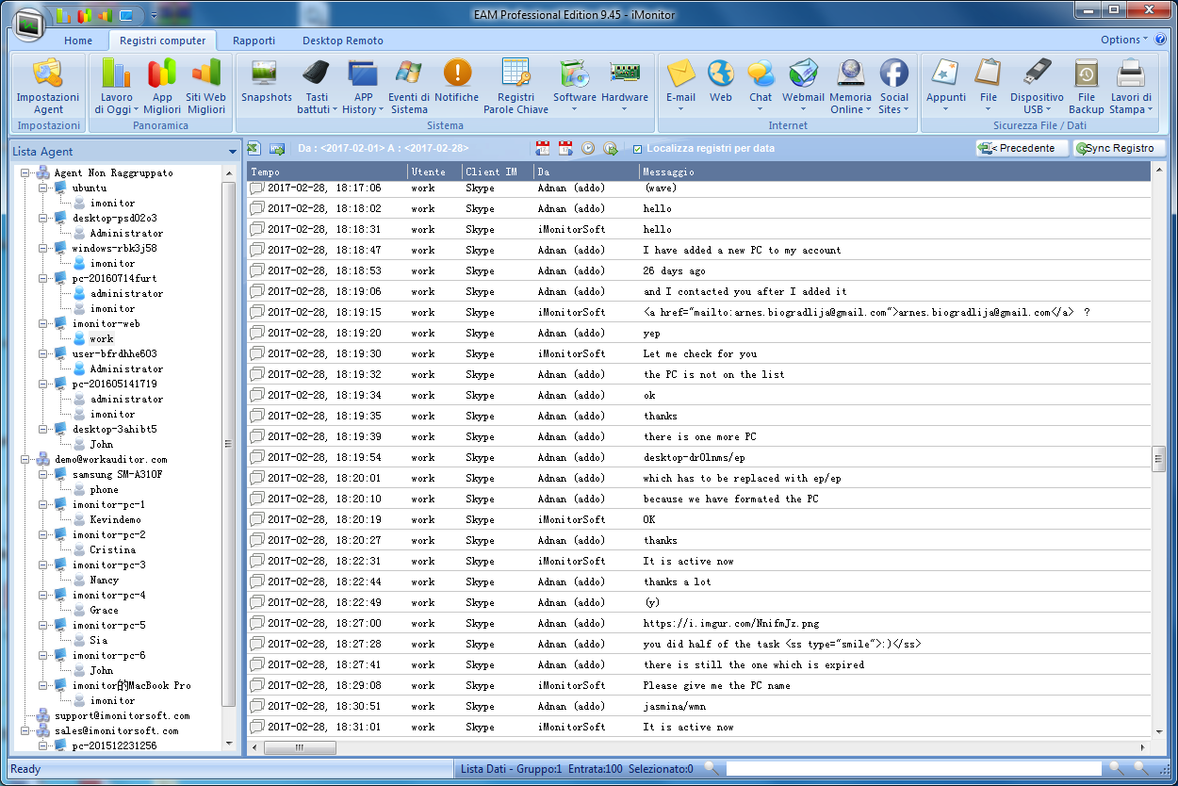The image size is (1178, 786).
Task: Open Impostazioni Agent settings
Action: [48, 86]
